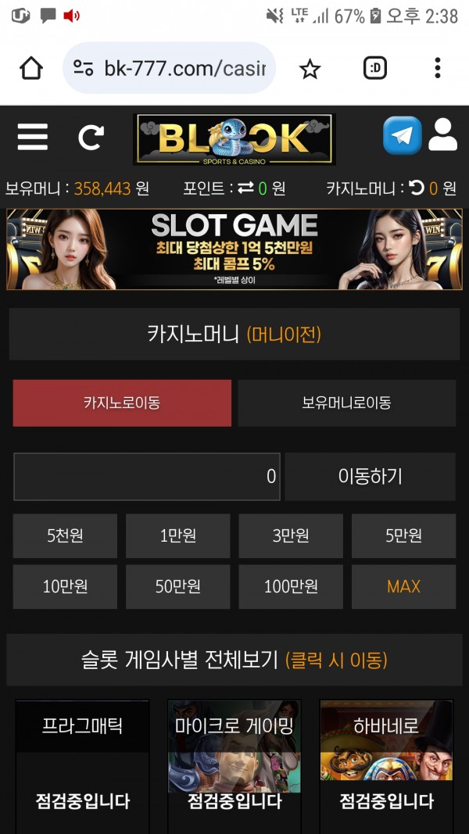Open the Telegram support icon

tap(402, 136)
